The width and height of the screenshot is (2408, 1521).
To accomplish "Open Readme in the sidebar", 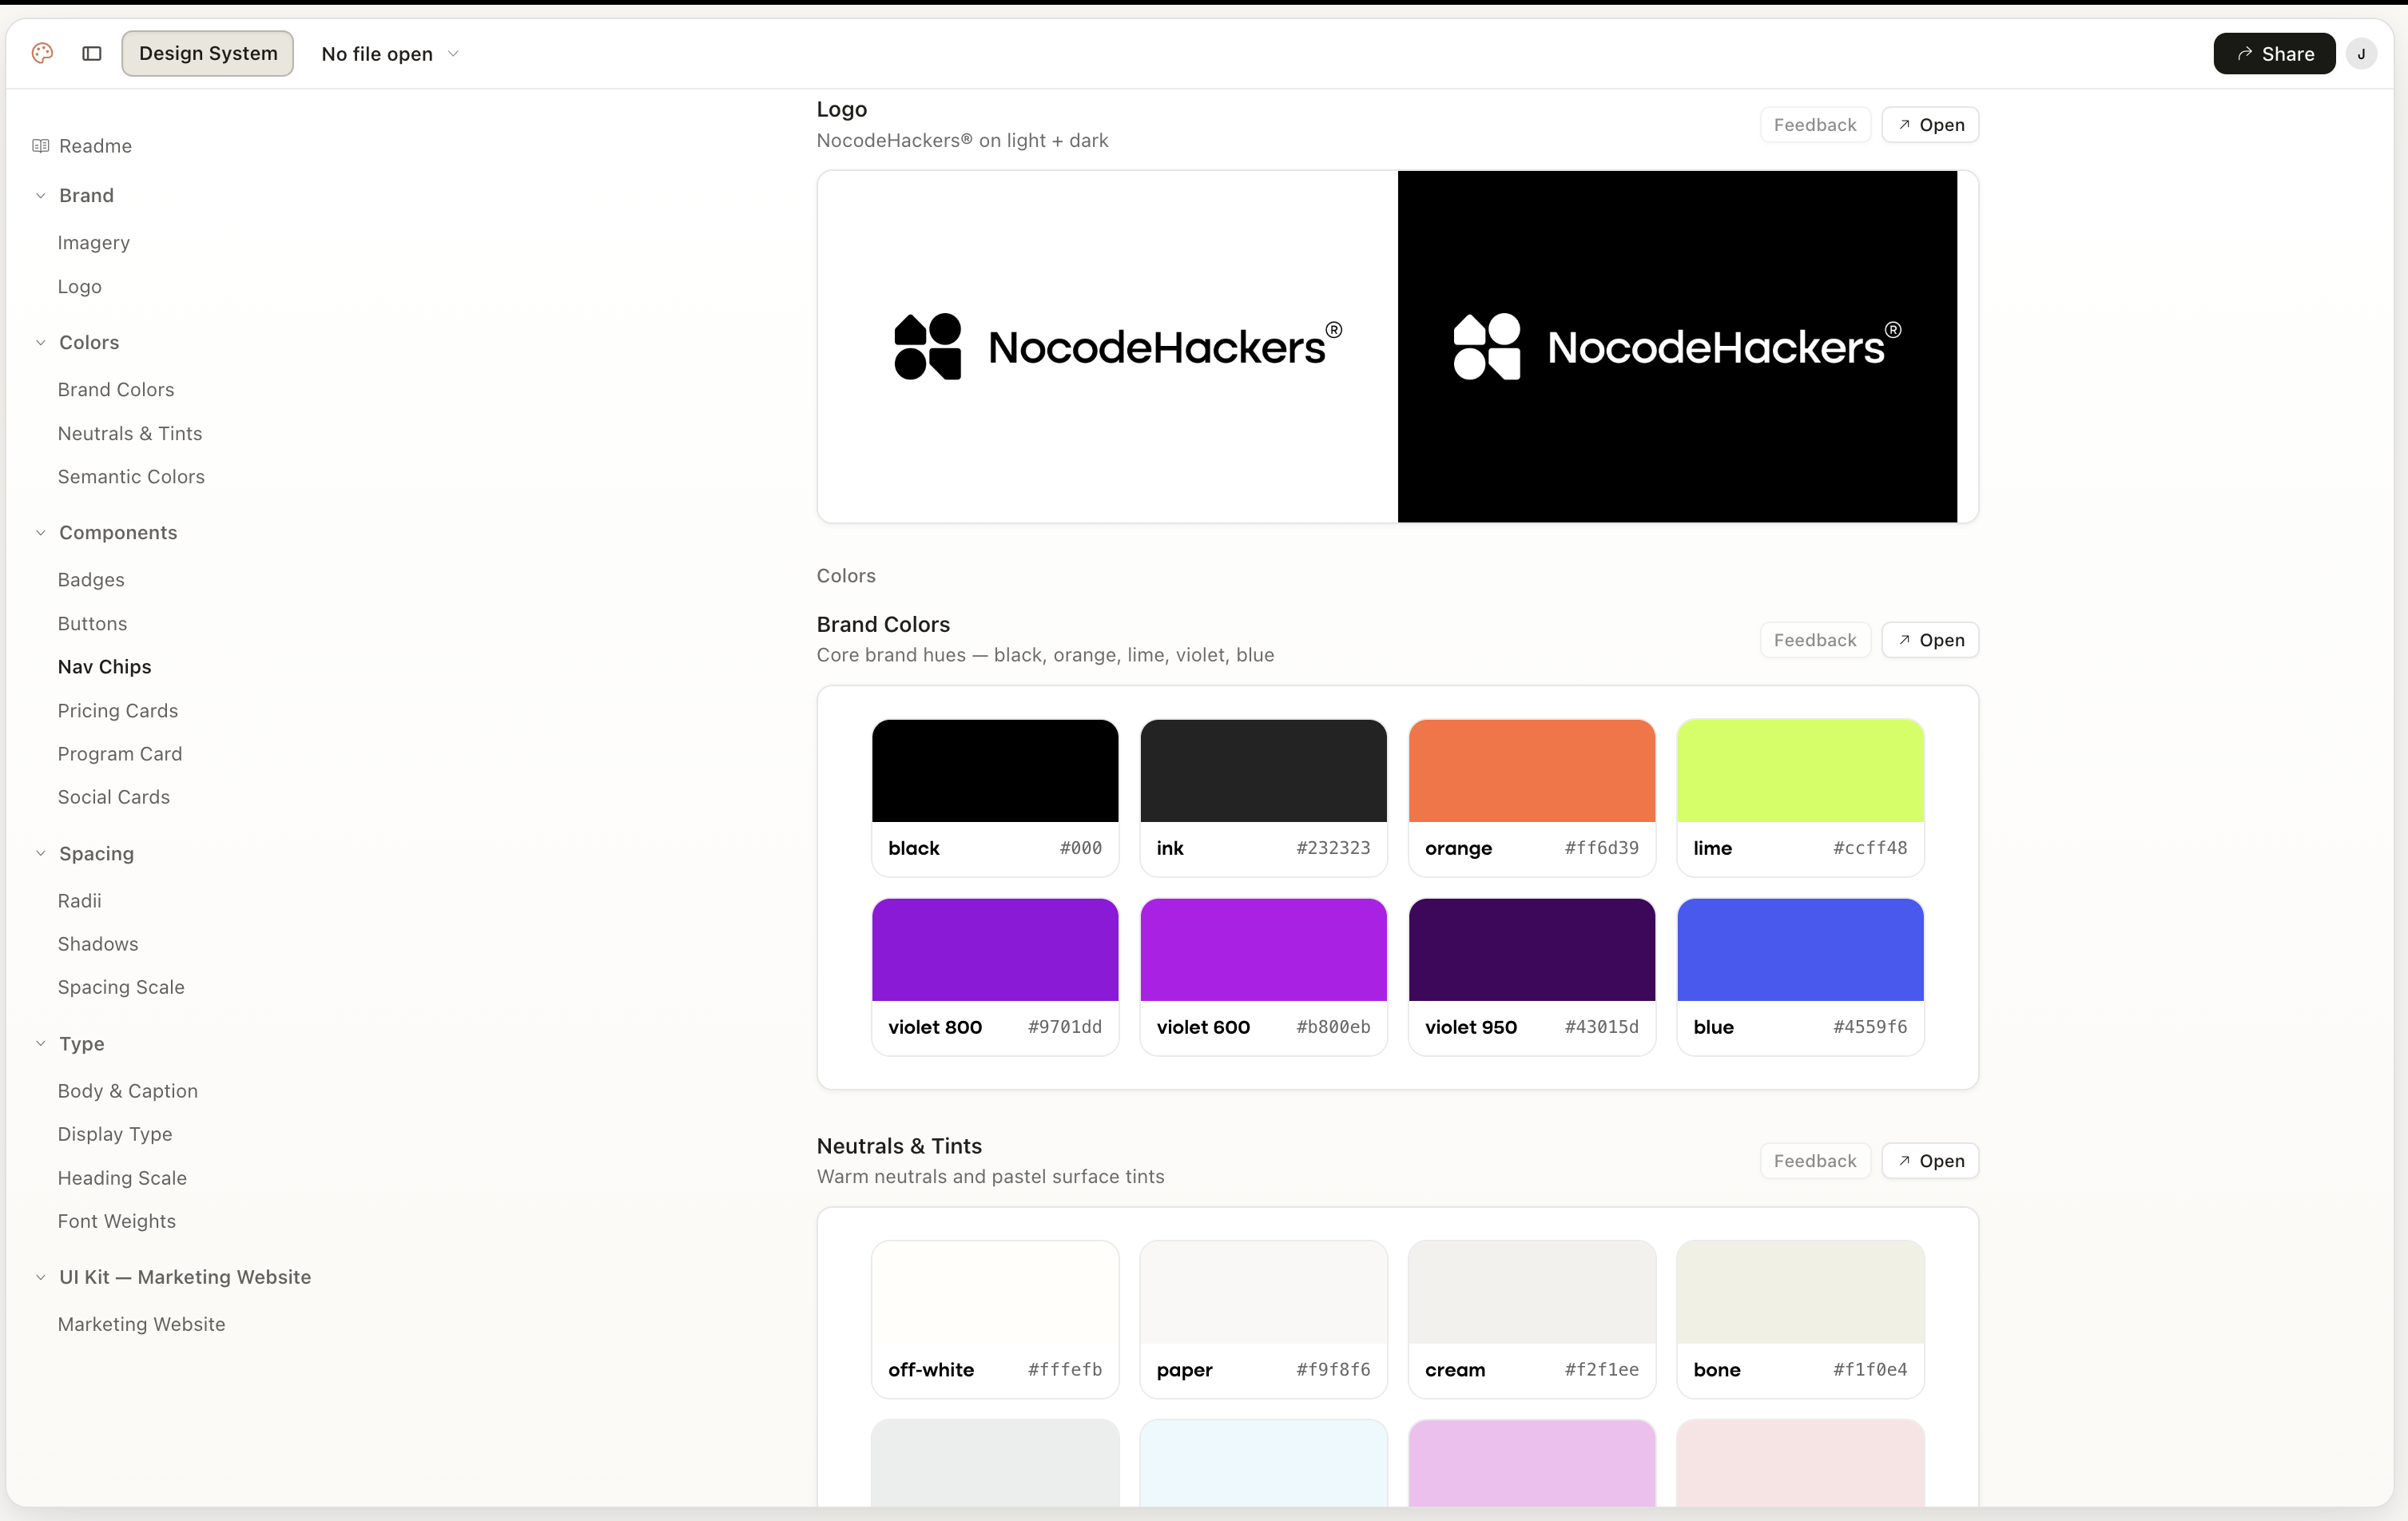I will click(95, 146).
